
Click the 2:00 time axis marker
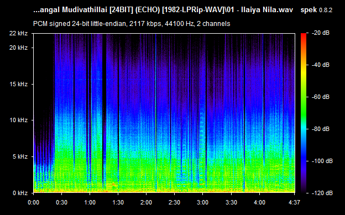(x=147, y=202)
